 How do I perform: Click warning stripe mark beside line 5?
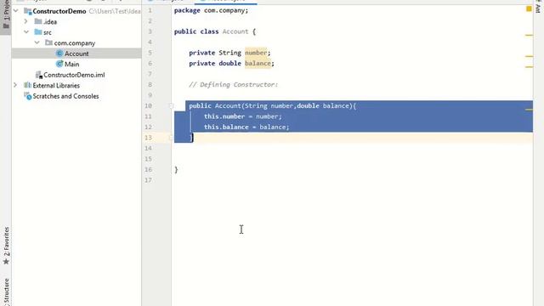coord(529,56)
